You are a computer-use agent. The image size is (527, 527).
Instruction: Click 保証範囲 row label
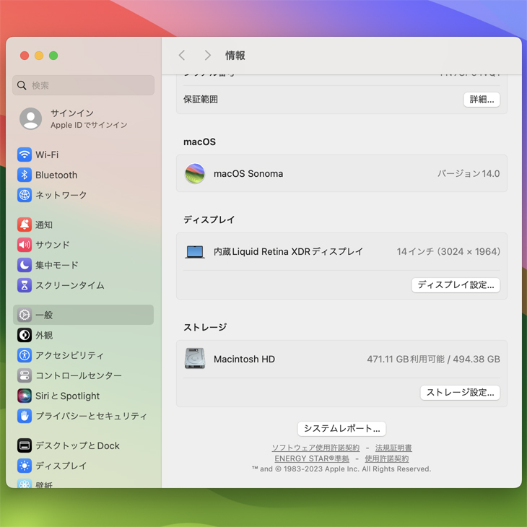(200, 100)
